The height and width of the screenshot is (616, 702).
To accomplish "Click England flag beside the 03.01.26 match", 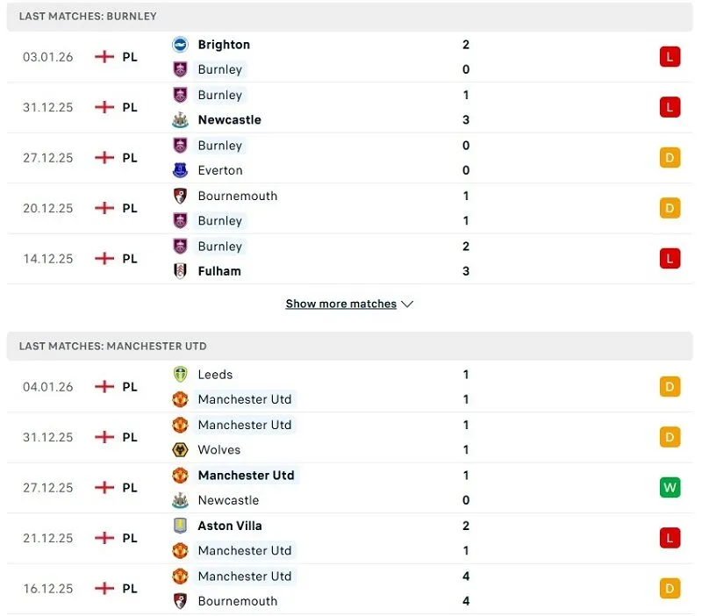I will click(104, 57).
